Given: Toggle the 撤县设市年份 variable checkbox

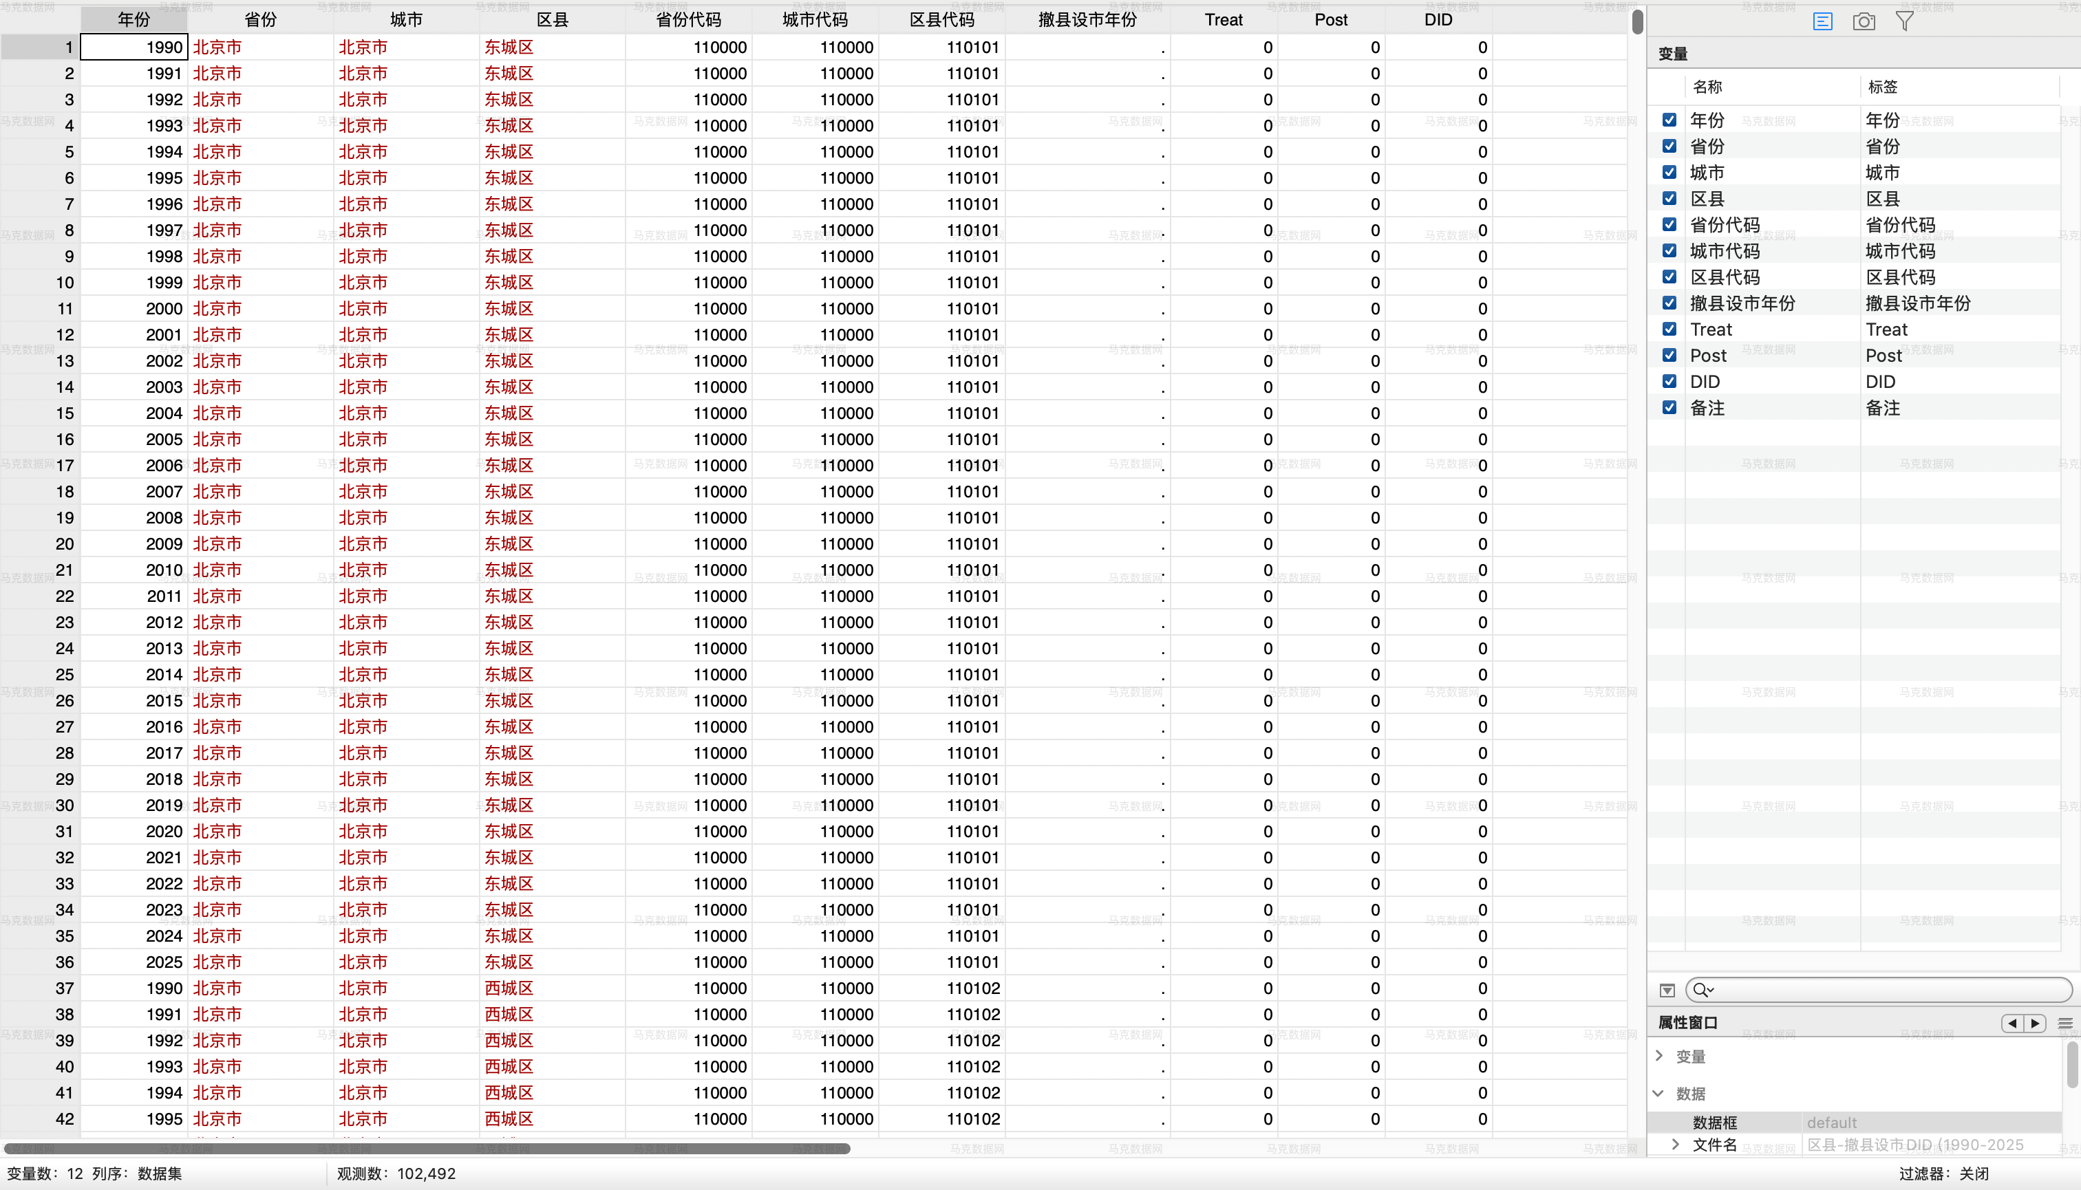Looking at the screenshot, I should [1669, 303].
